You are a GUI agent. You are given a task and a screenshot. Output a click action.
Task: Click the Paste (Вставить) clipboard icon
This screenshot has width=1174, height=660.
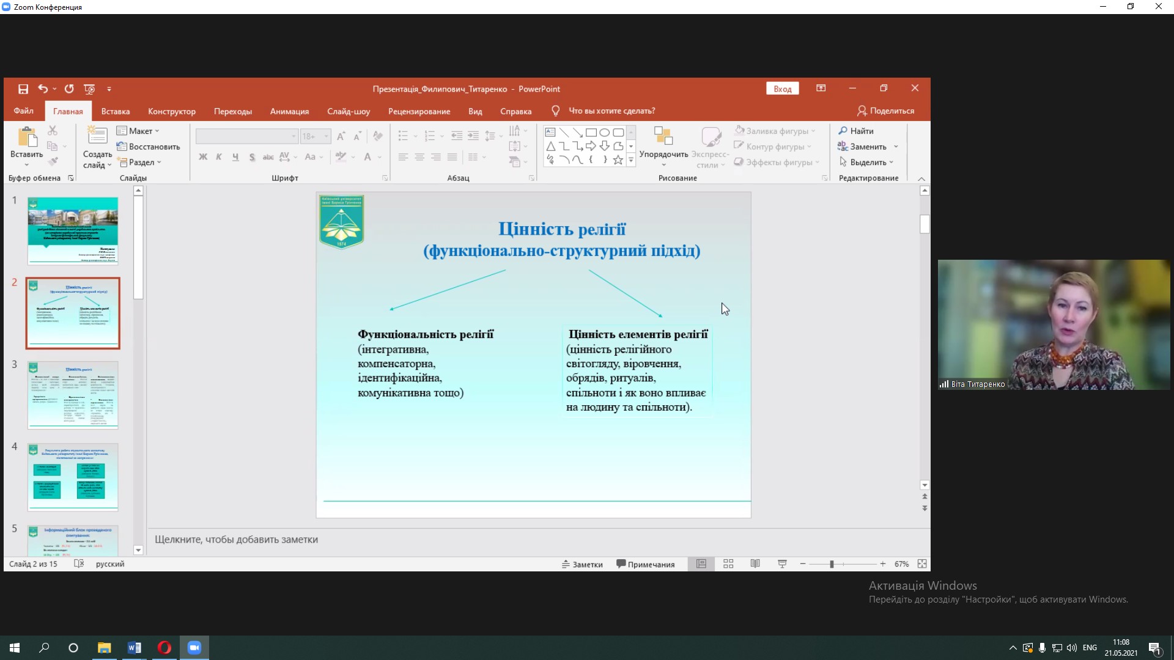click(27, 137)
